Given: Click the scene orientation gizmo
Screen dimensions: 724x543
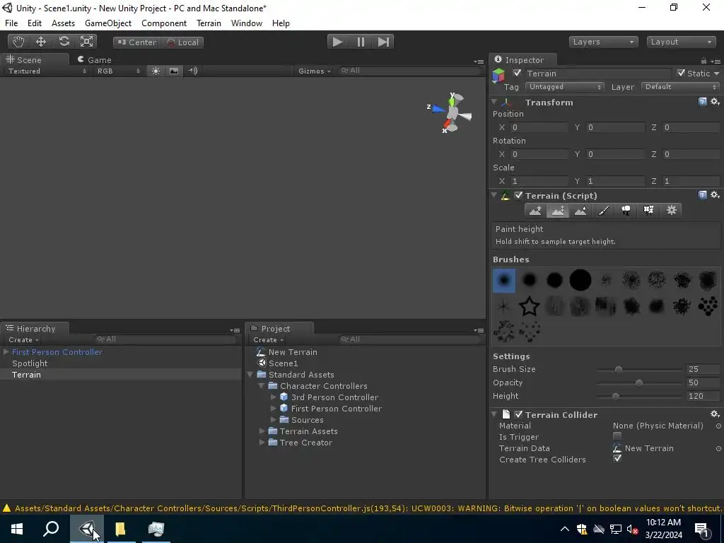Looking at the screenshot, I should point(452,112).
